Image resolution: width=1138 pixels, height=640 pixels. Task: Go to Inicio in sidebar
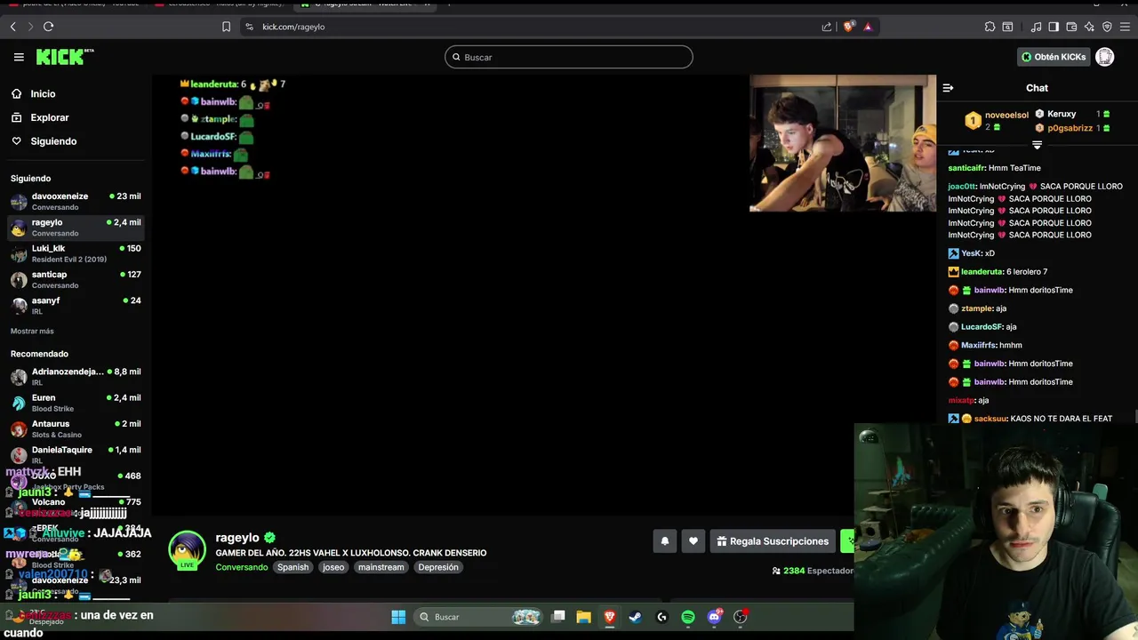pos(43,93)
